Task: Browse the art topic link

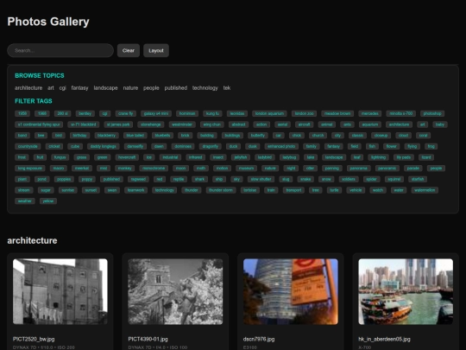Action: click(x=51, y=88)
